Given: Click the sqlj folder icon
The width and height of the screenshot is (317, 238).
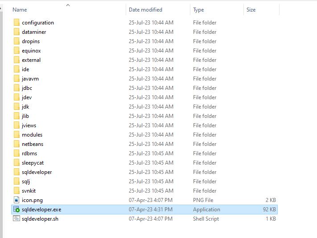Looking at the screenshot, I should point(16,182).
